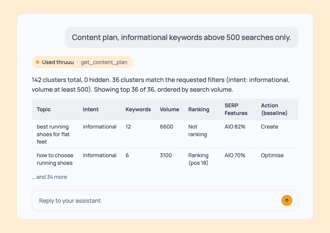The height and width of the screenshot is (233, 330).
Task: Click the Ranking column header
Action: tap(199, 109)
